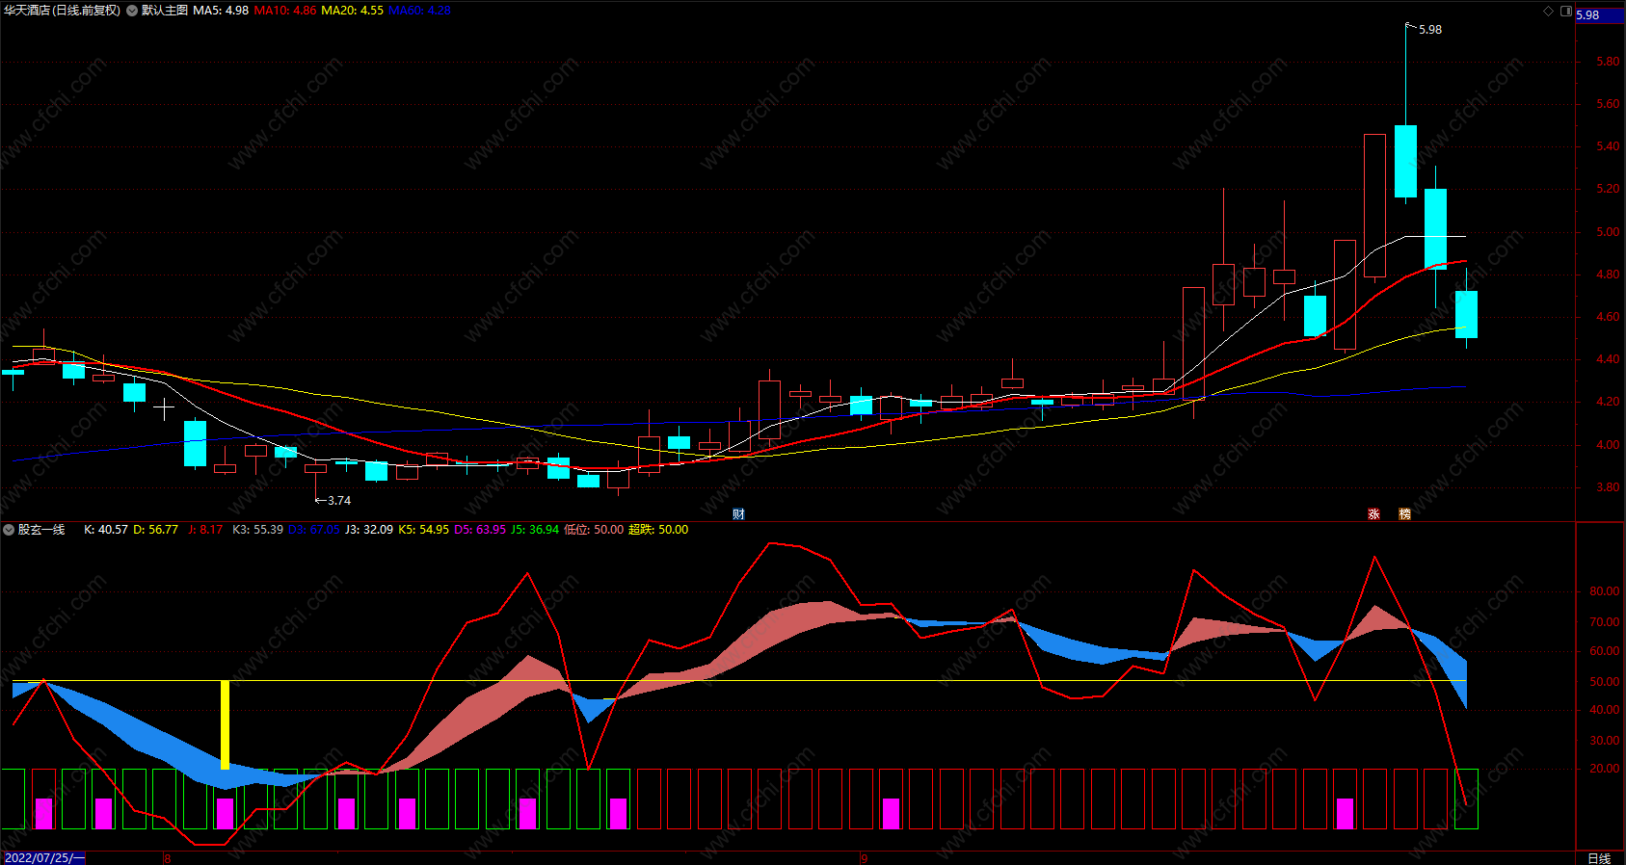Toggle the side panel icon at top right
Viewport: 1626px width, 865px height.
pos(1566,11)
